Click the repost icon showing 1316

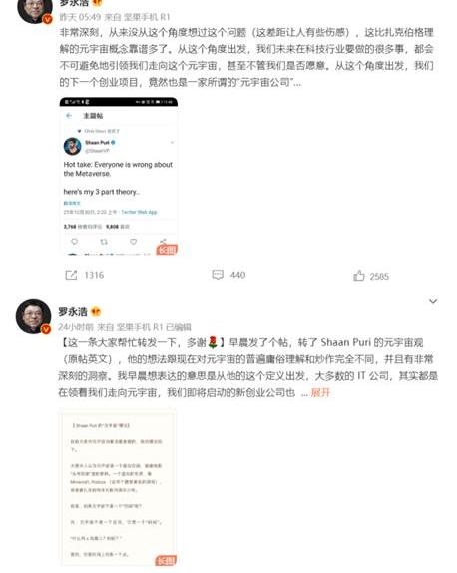coord(71,275)
